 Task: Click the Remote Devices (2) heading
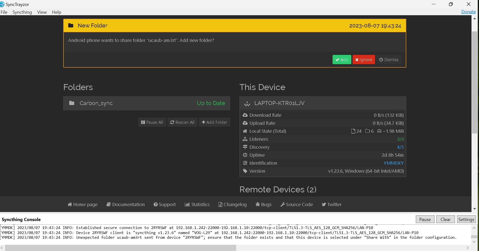coord(278,189)
